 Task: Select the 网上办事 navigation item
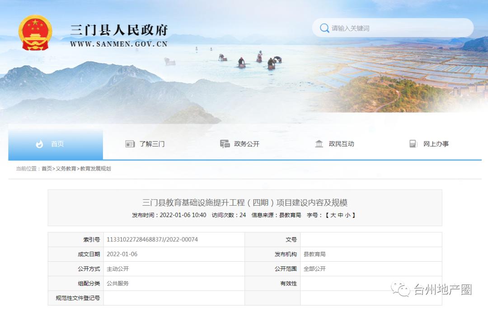click(436, 144)
